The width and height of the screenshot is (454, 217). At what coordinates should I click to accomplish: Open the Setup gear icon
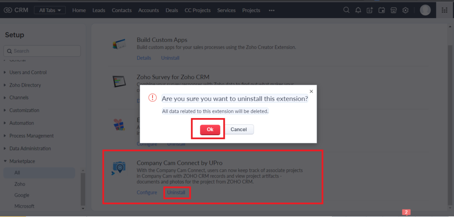(405, 11)
